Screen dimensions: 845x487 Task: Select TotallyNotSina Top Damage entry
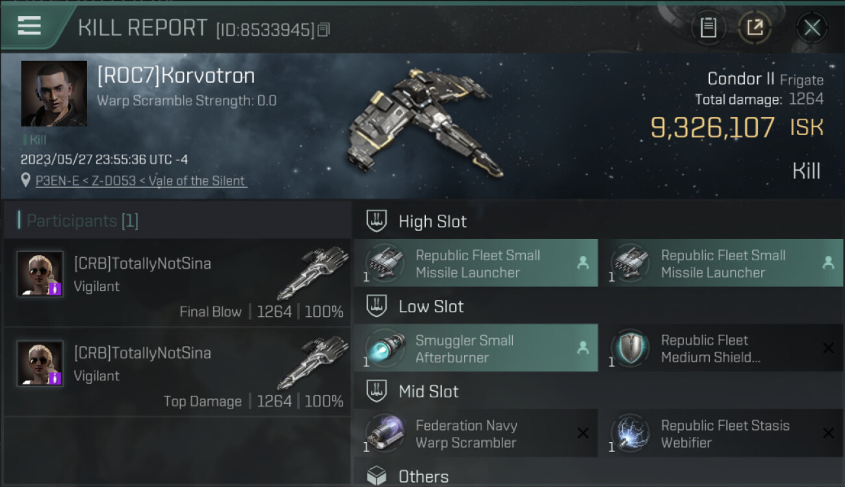pyautogui.click(x=177, y=372)
